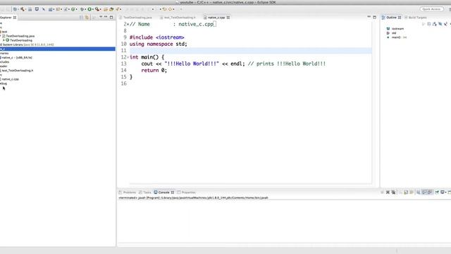
Task: Click the terminated javah status line in Console
Action: point(193,198)
